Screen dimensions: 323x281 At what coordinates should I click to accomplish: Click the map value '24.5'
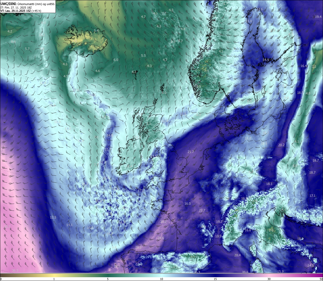click(311, 266)
